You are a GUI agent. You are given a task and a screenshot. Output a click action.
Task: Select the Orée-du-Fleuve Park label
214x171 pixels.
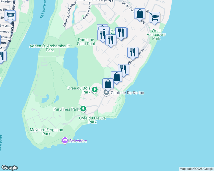point(92,120)
